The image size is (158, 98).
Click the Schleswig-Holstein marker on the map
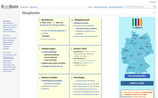tap(134, 36)
